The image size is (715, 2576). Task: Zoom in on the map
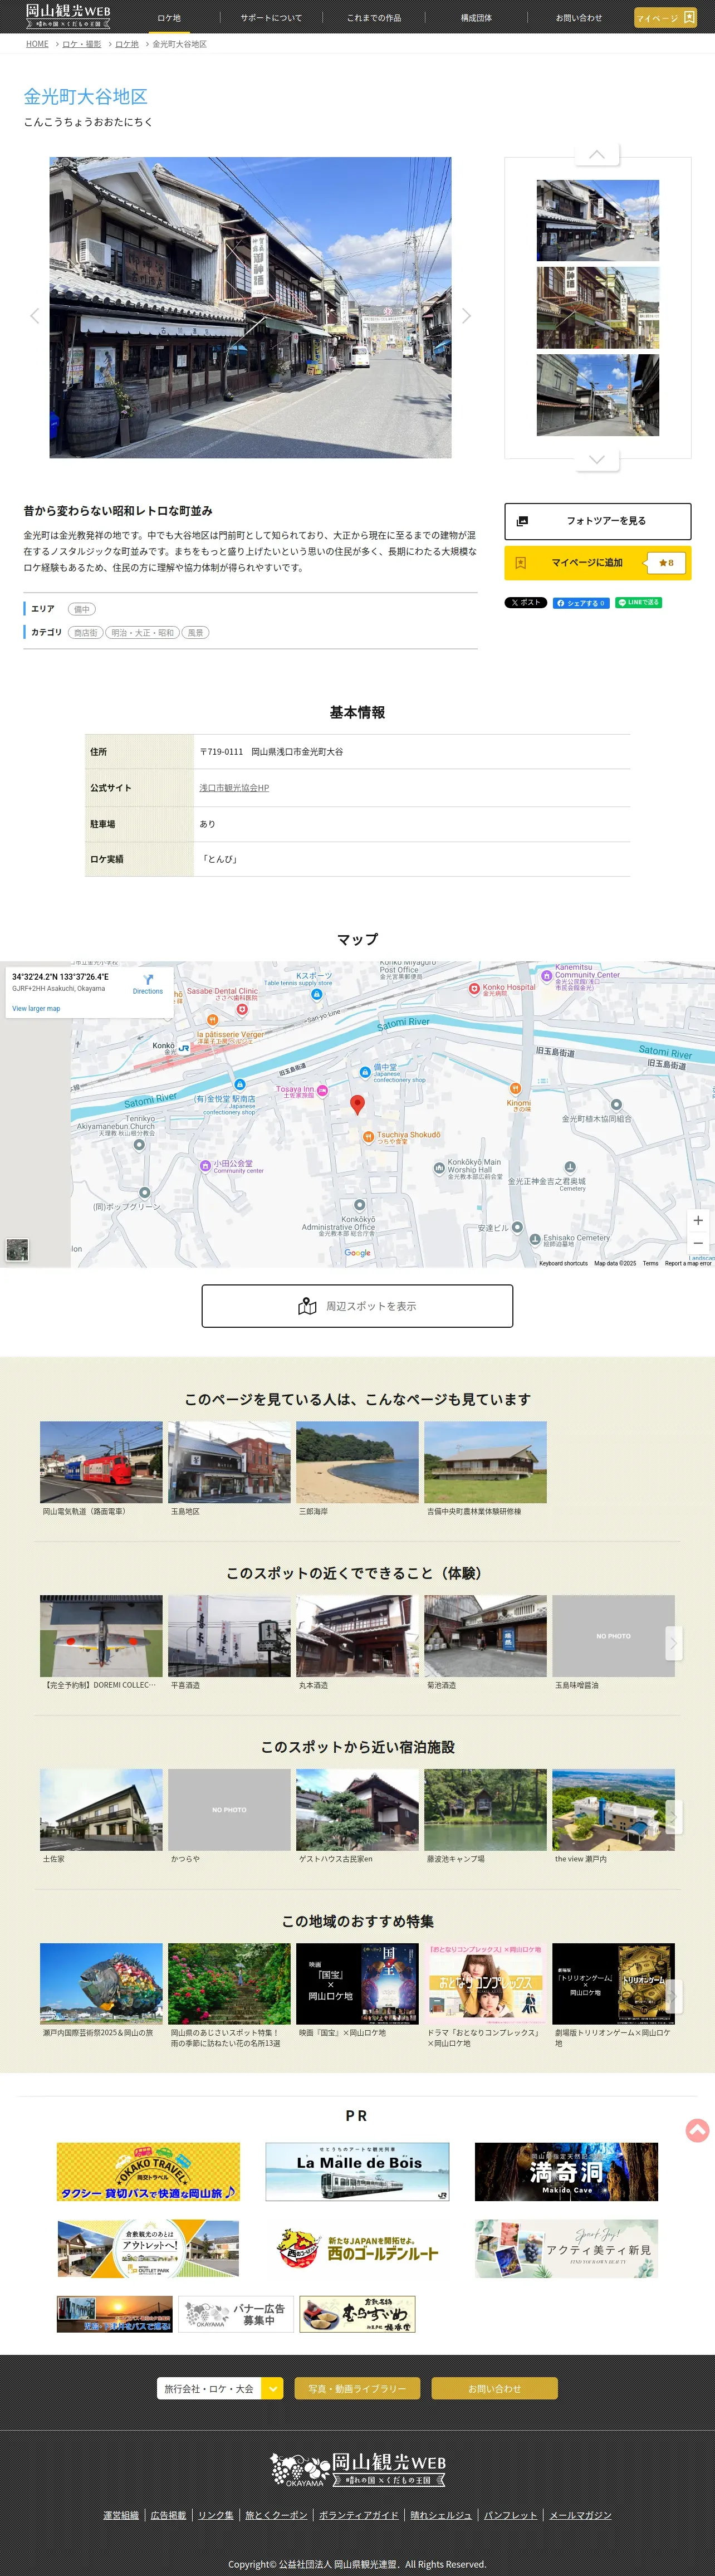coord(698,1220)
